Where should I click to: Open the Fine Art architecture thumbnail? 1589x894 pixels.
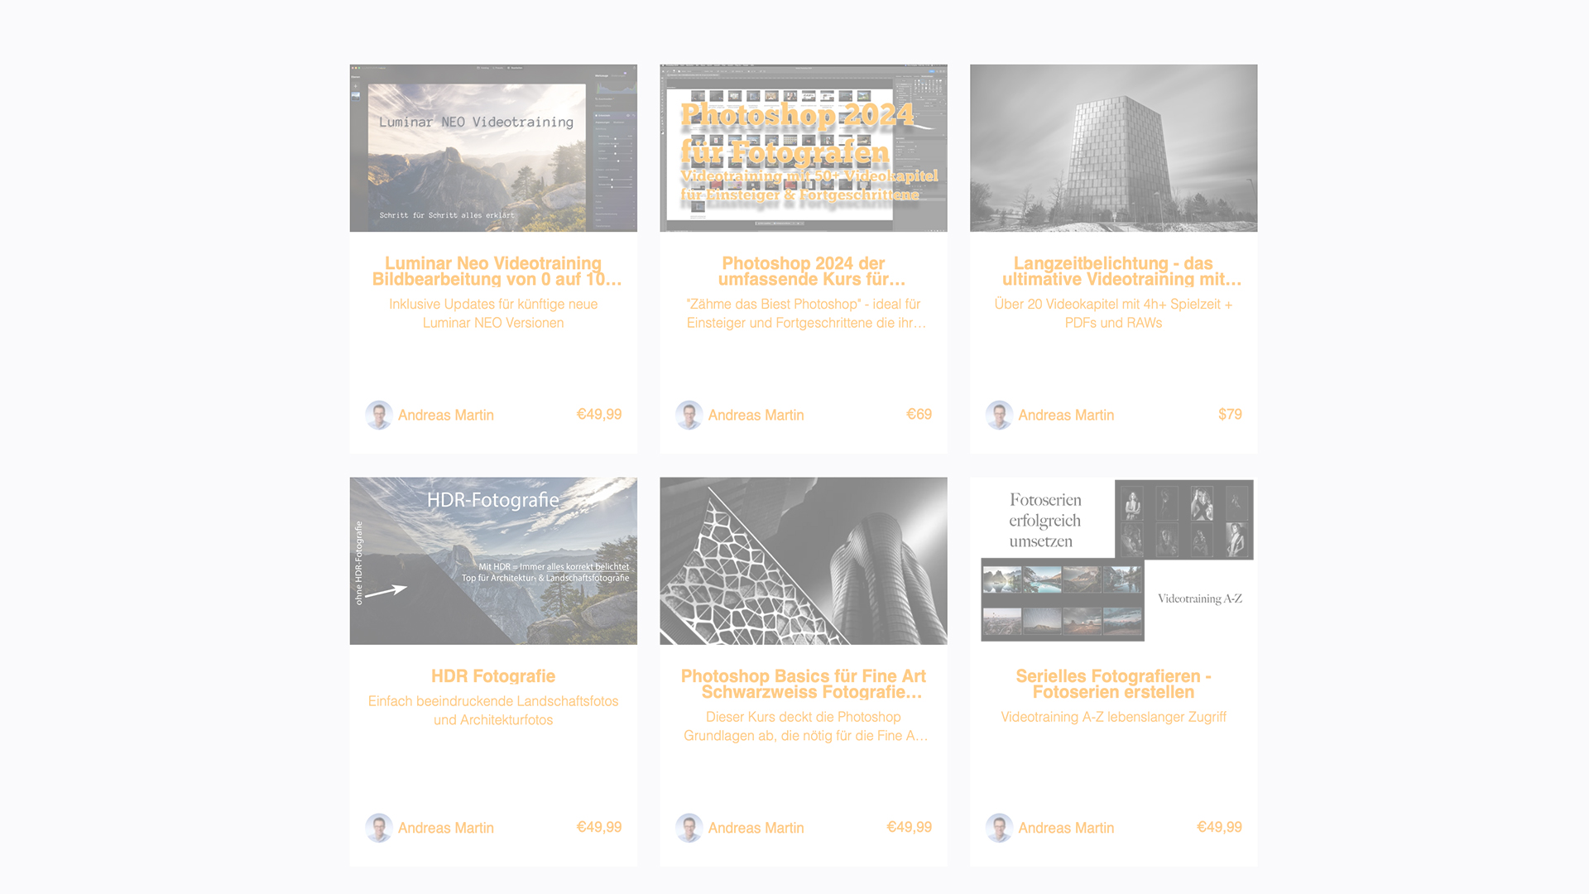804,560
